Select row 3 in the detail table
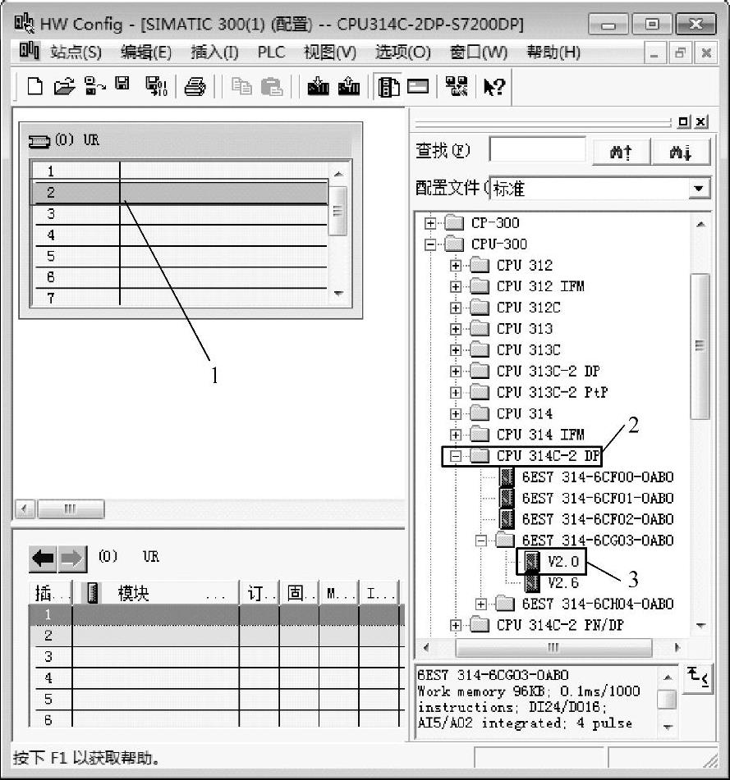This screenshot has height=780, width=730. pos(217,657)
